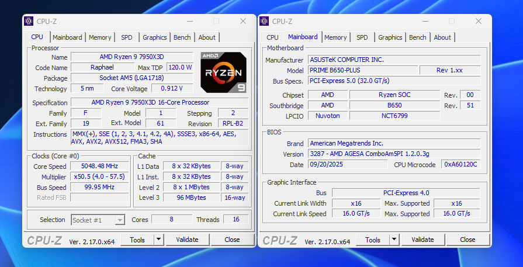Switch to Memory tab in left window
This screenshot has width=523, height=267.
click(x=100, y=37)
